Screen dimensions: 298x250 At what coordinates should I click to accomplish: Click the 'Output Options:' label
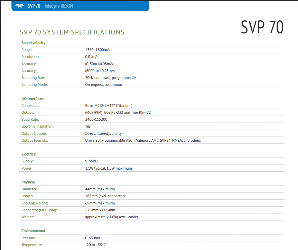click(x=35, y=133)
